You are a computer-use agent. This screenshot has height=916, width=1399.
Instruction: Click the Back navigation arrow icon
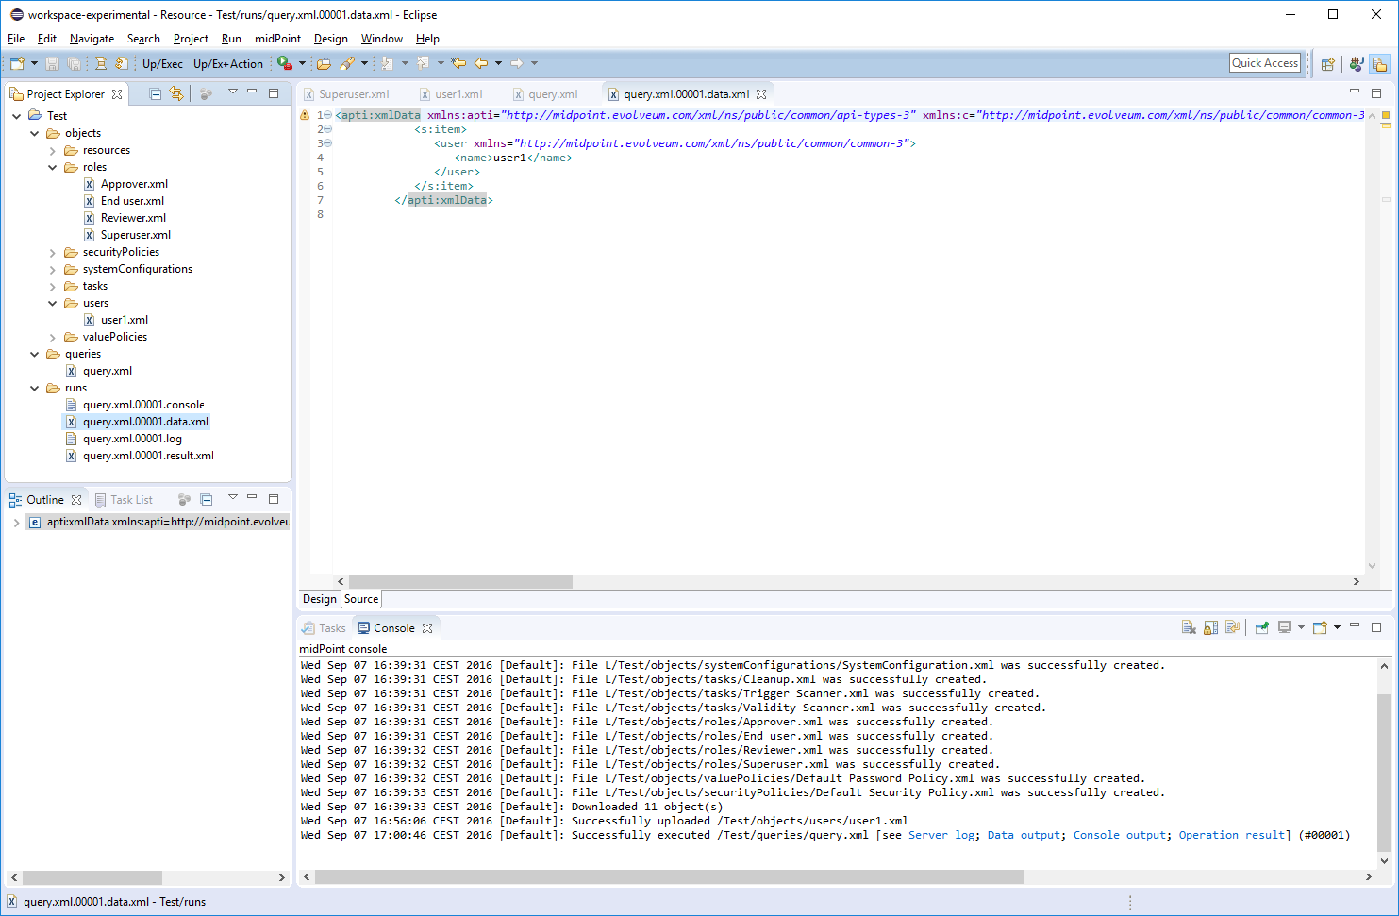coord(481,63)
